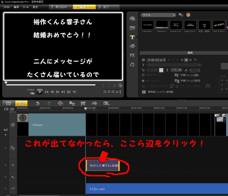Click the voice track microphone icon
This screenshot has height=196, width=228.
pos(13,177)
